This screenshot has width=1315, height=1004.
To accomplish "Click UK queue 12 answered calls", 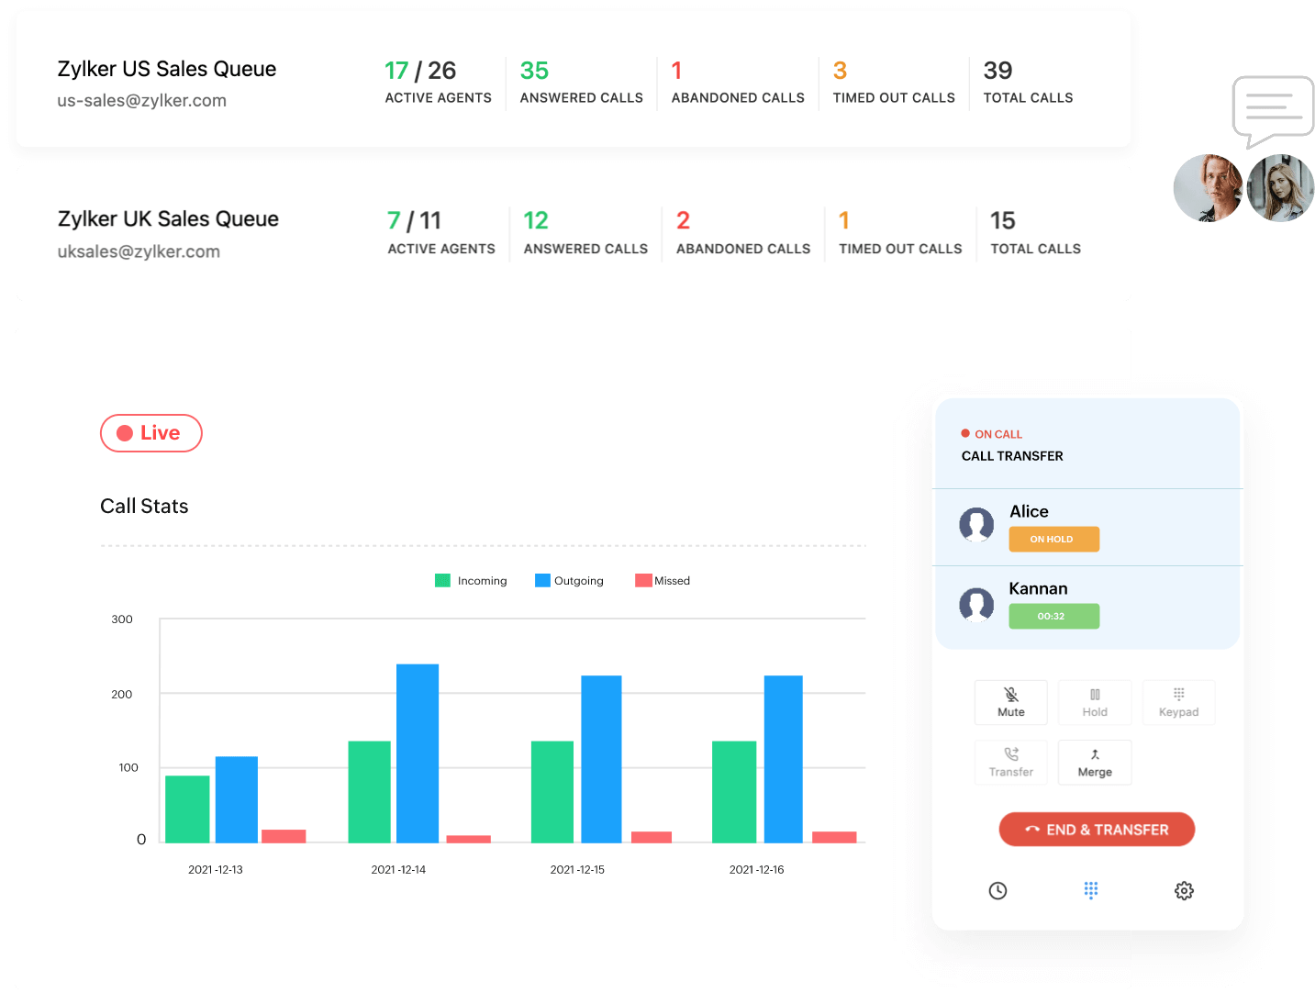I will click(585, 232).
